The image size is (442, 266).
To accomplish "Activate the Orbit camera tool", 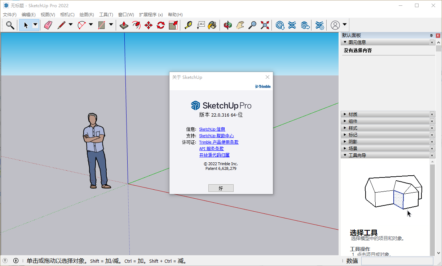I will (x=227, y=25).
